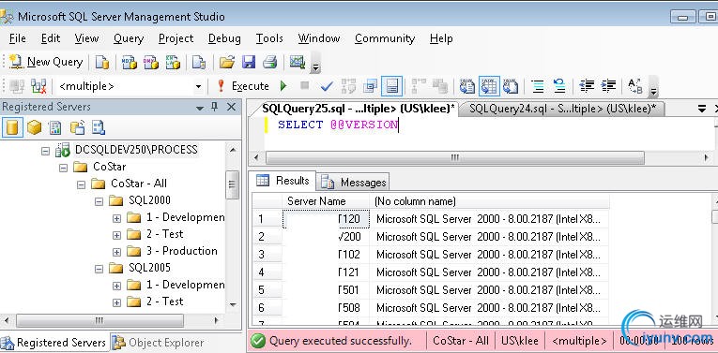Select Analysis Services server type icon
This screenshot has height=353, width=718.
pos(35,127)
